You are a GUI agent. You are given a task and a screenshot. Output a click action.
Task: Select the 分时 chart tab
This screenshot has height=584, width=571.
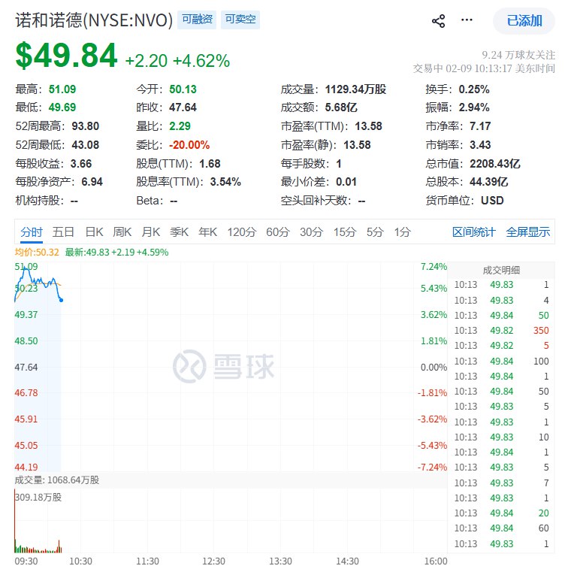click(32, 232)
